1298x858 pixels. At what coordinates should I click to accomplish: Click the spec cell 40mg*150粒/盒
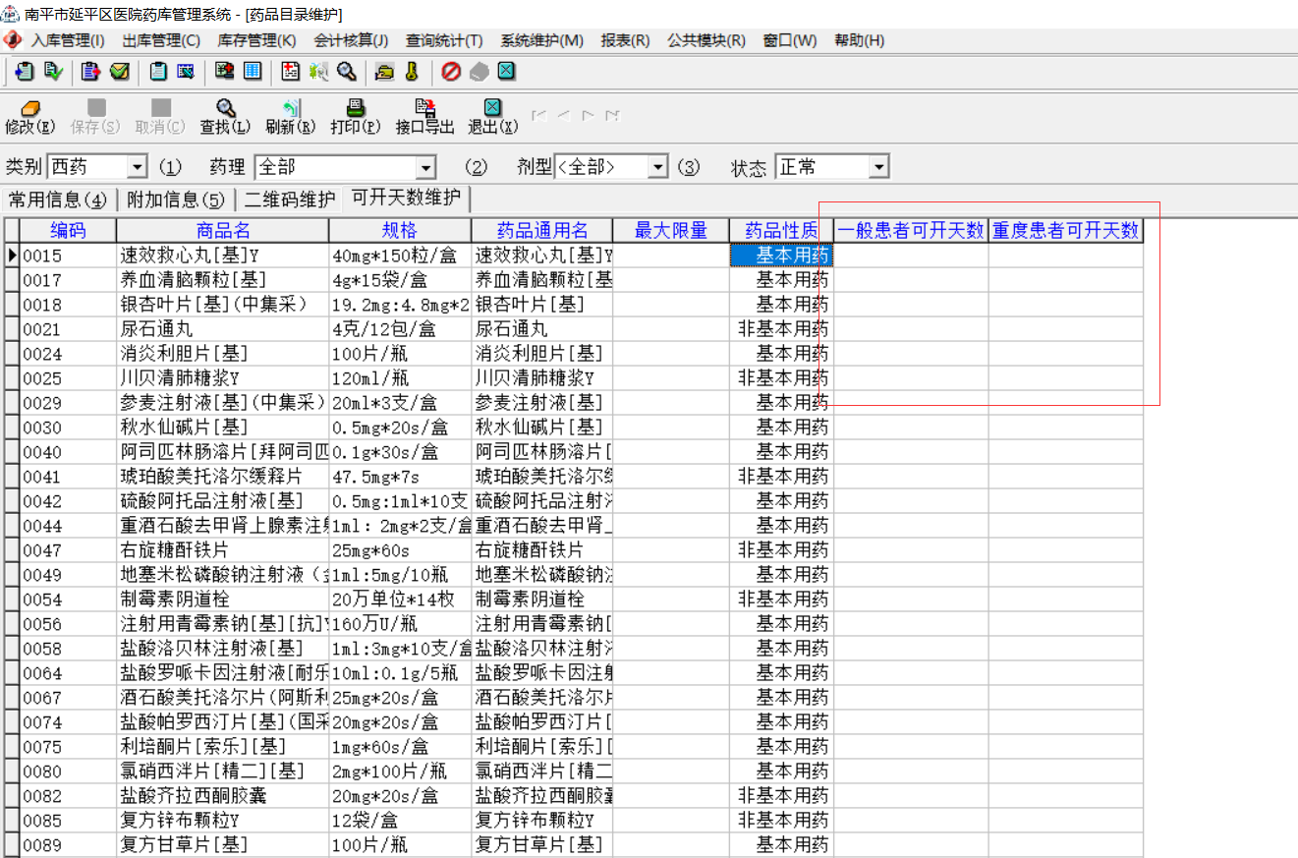pos(400,256)
